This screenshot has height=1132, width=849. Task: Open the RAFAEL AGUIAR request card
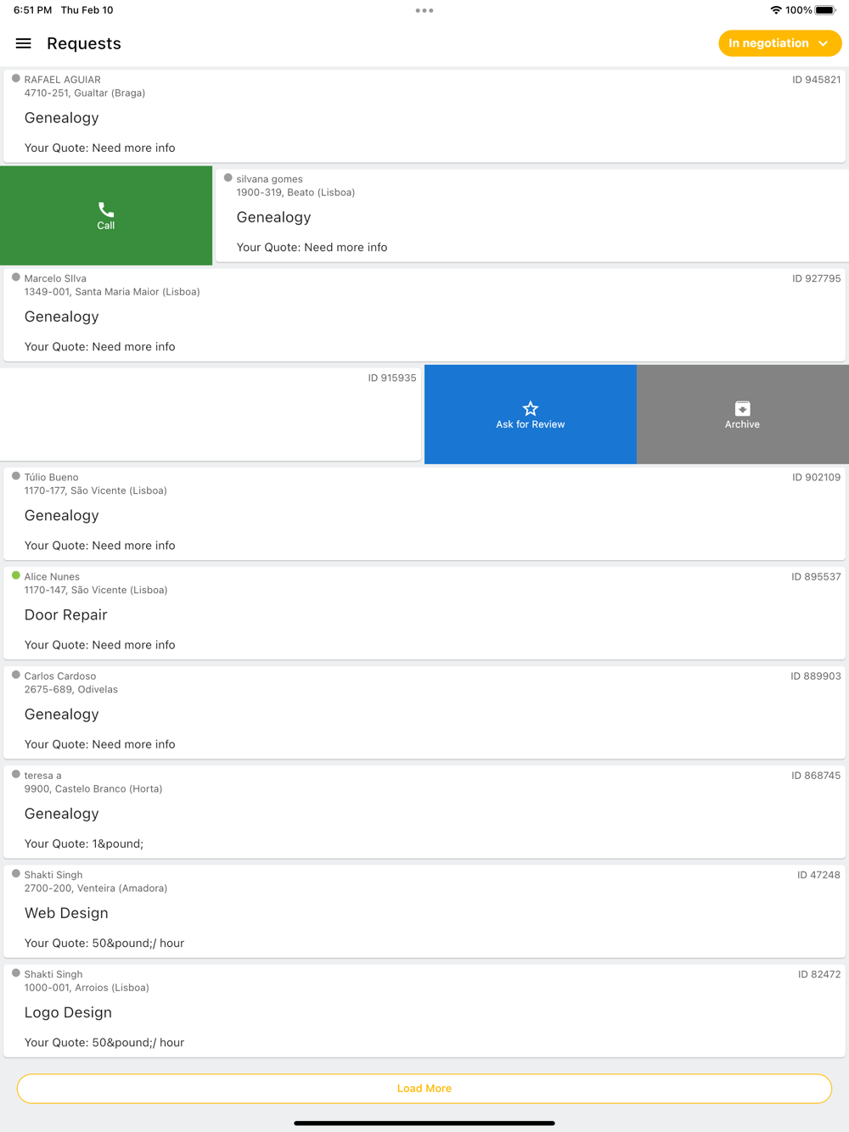click(x=424, y=116)
